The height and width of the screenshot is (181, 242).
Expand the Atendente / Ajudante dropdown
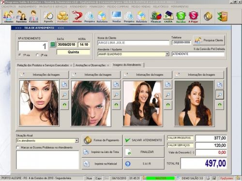pyautogui.click(x=167, y=54)
